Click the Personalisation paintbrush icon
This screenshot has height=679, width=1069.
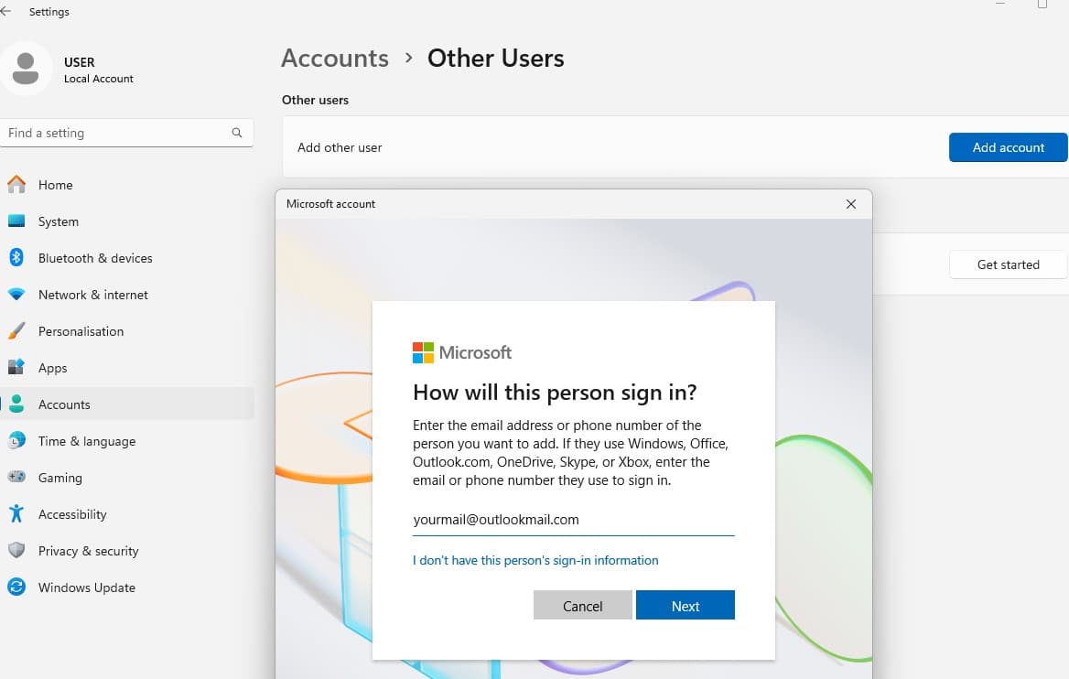point(16,331)
